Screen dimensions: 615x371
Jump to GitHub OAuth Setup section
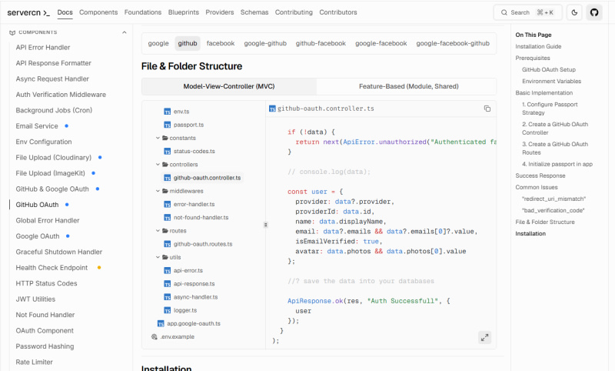point(549,69)
